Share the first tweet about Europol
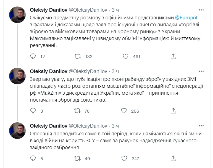The image size is (213, 168). click(x=173, y=56)
